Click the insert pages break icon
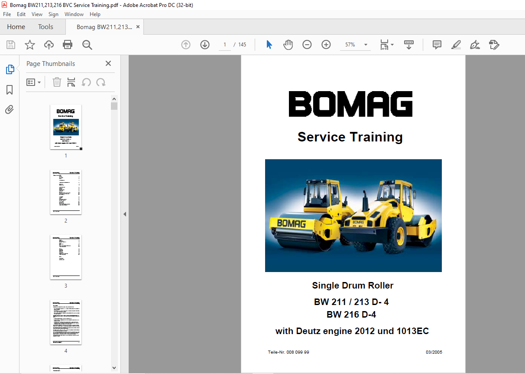 pos(71,82)
